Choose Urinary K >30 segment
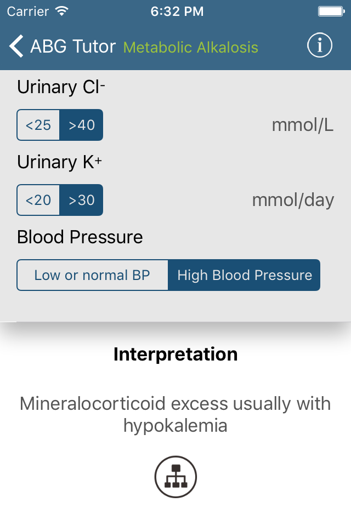 81,200
